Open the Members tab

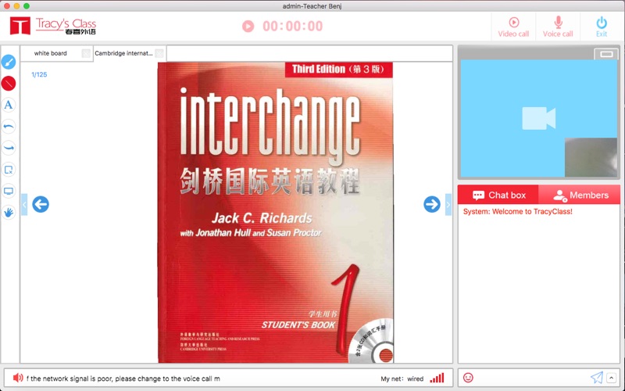point(580,195)
